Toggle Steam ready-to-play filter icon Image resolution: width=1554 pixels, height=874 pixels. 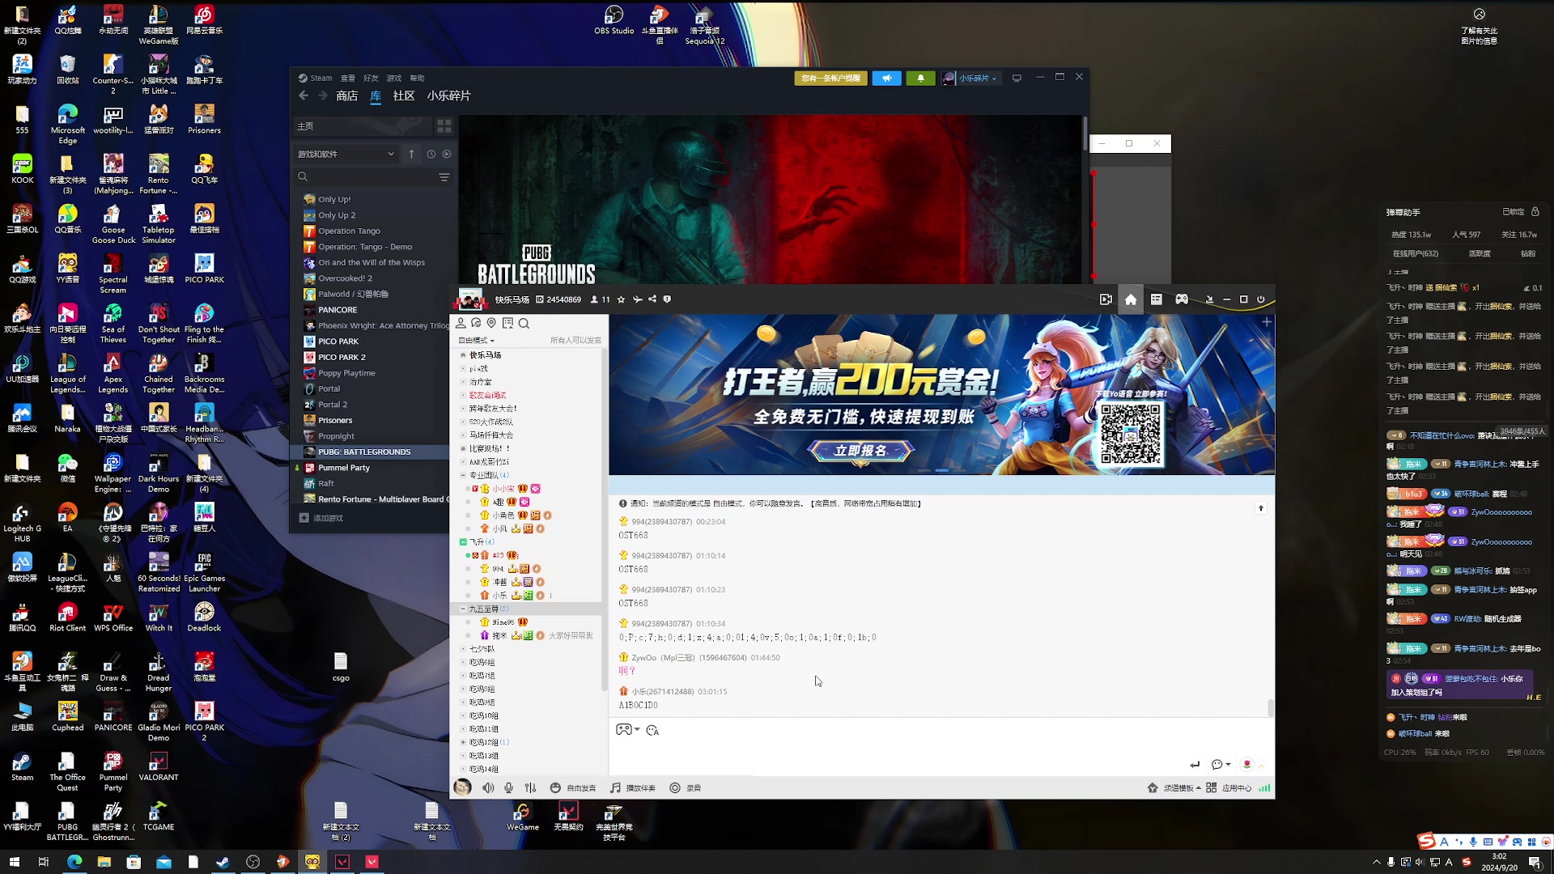click(x=447, y=154)
